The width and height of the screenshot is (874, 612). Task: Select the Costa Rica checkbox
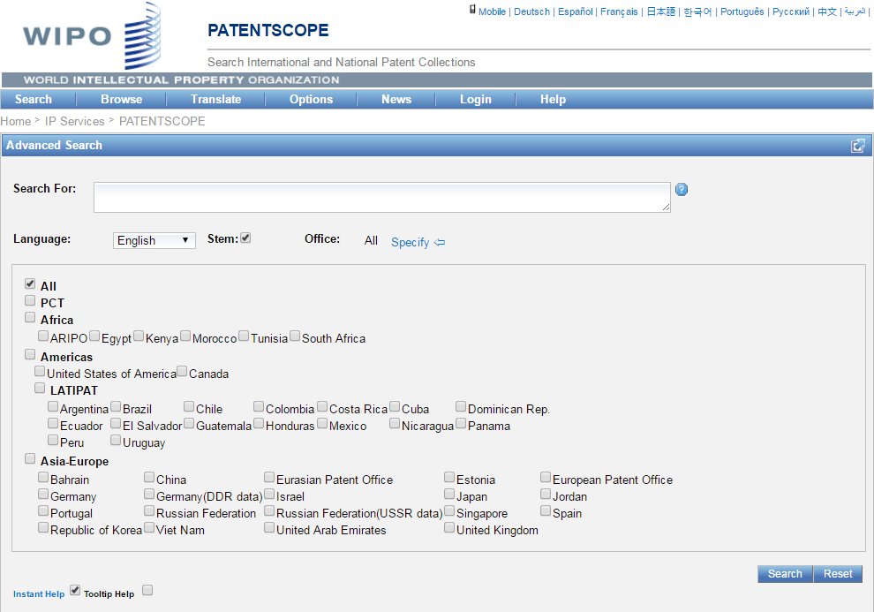[322, 406]
